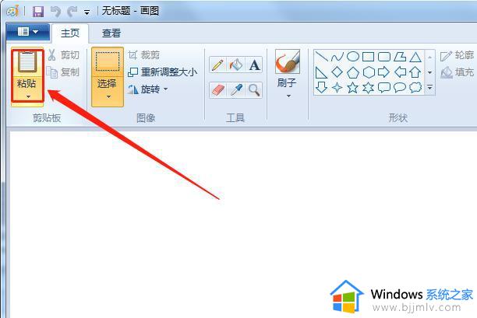Pick the oval shape
This screenshot has width=477, height=318.
[x=353, y=56]
